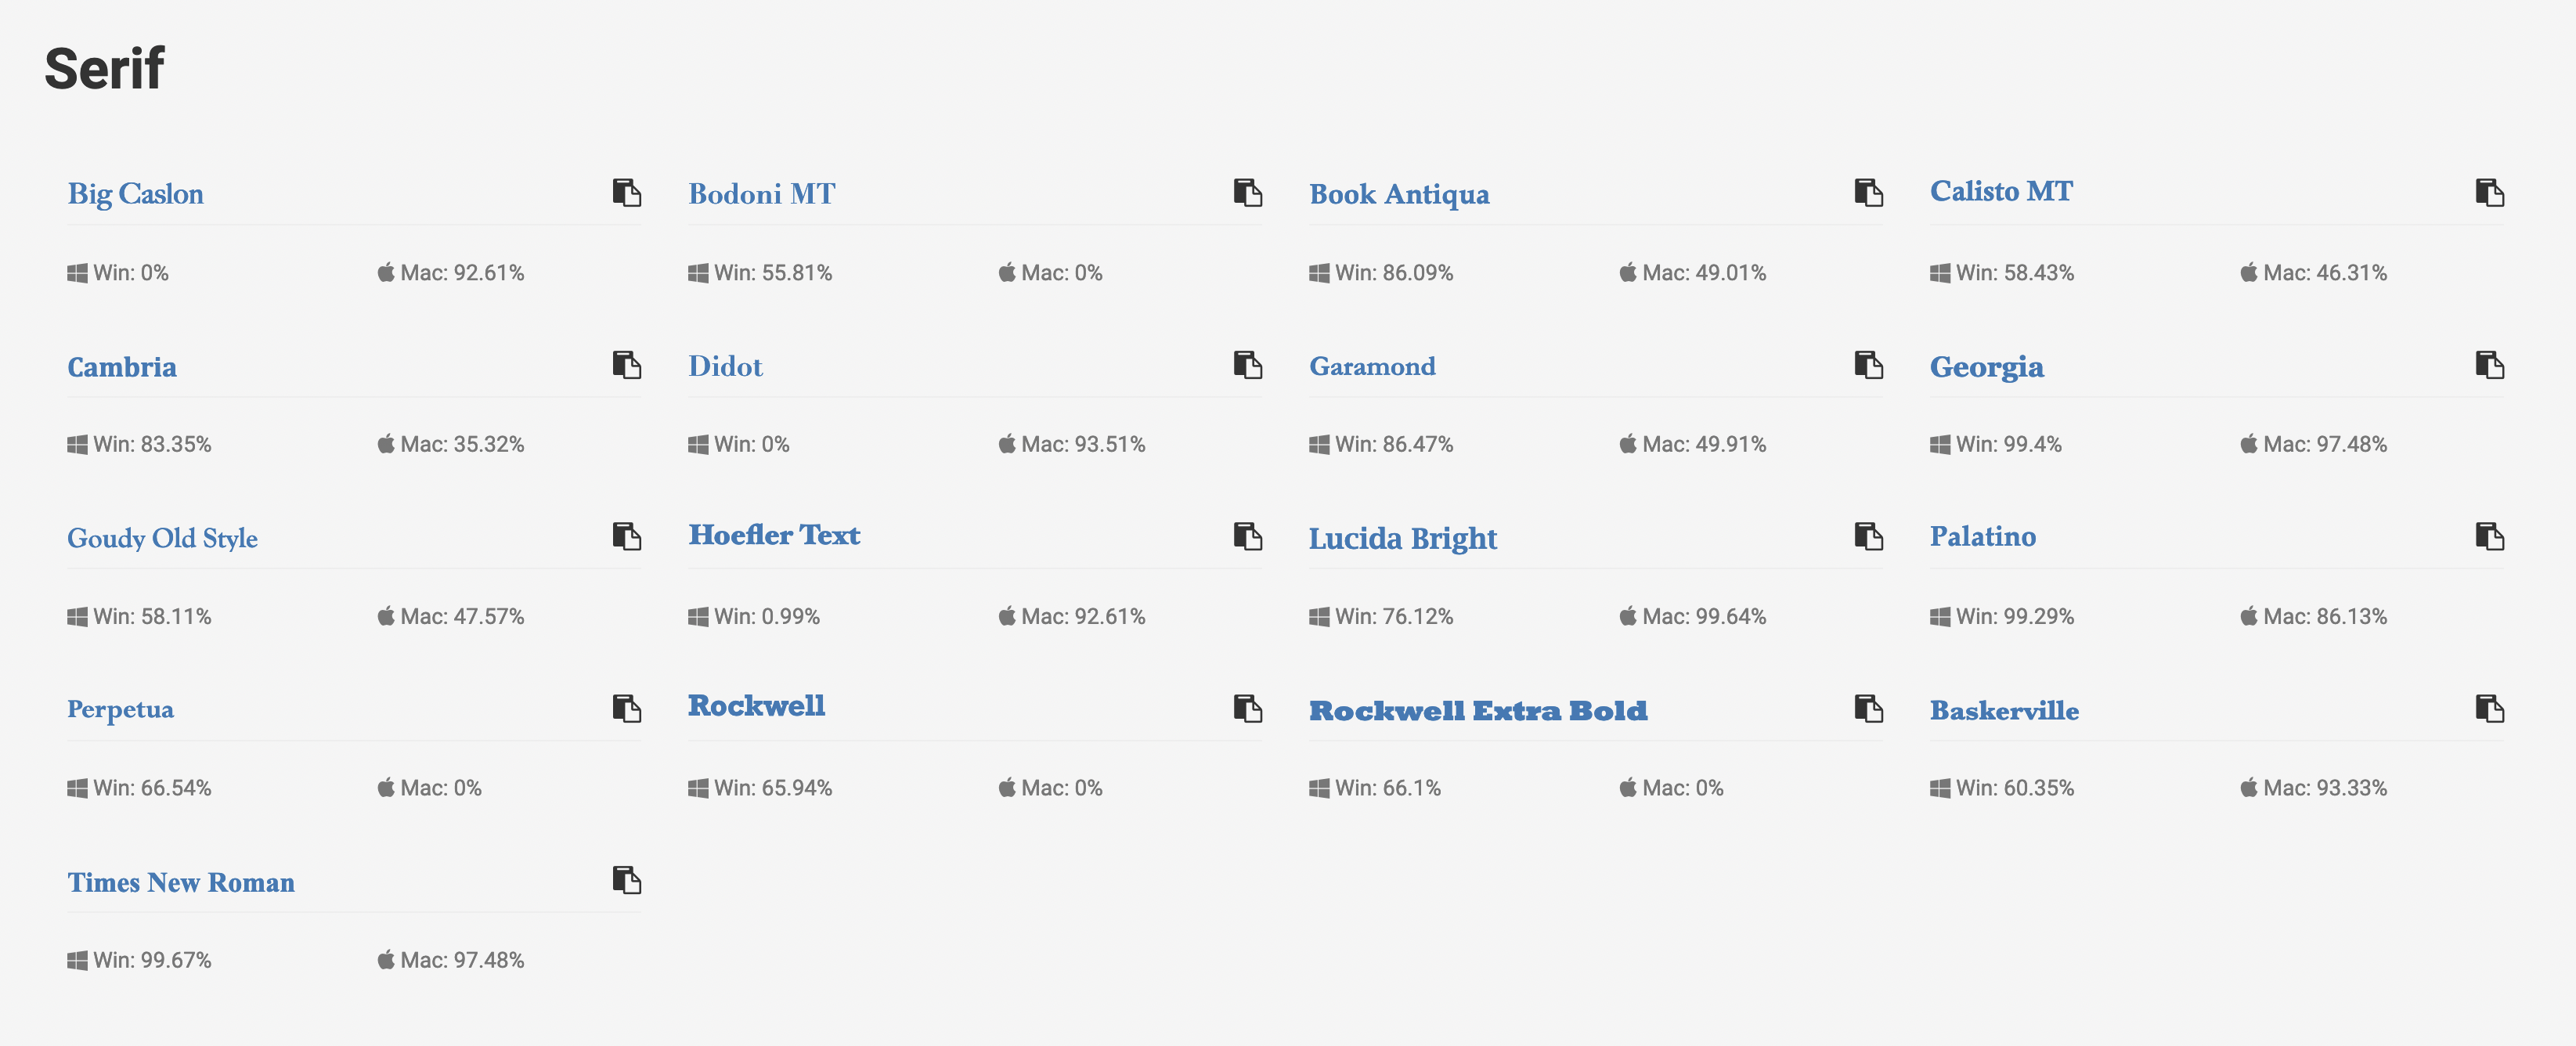
Task: Click the Georgia font name link
Action: pyautogui.click(x=1986, y=367)
